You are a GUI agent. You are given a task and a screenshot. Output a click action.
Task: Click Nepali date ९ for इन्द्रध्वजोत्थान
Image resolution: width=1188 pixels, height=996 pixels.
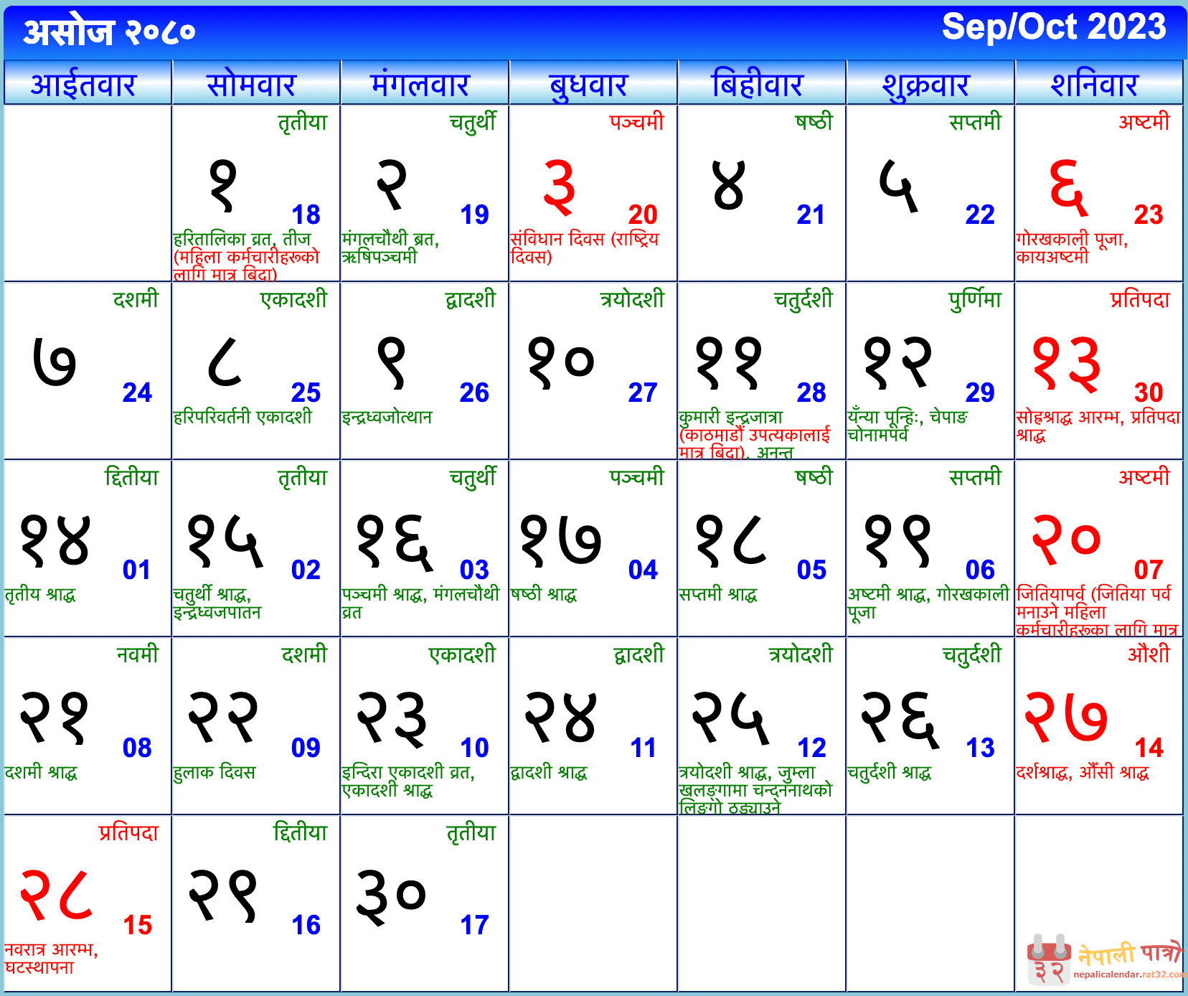[x=392, y=362]
